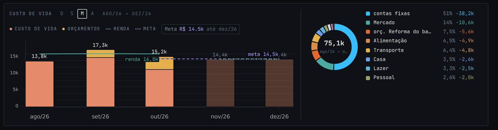Click the dez/26 axis label
The width and height of the screenshot is (498, 130).
(x=279, y=116)
